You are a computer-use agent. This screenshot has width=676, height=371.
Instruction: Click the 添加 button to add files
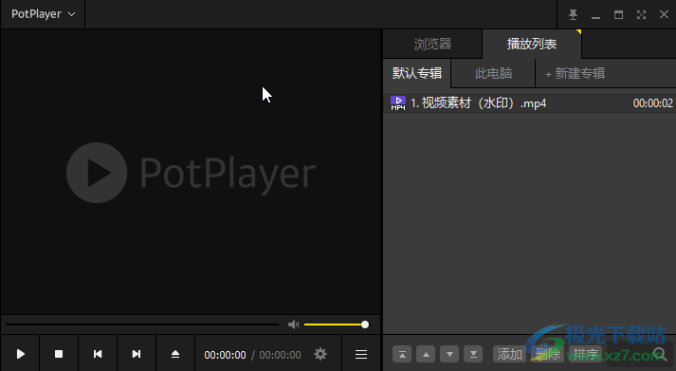(x=509, y=355)
